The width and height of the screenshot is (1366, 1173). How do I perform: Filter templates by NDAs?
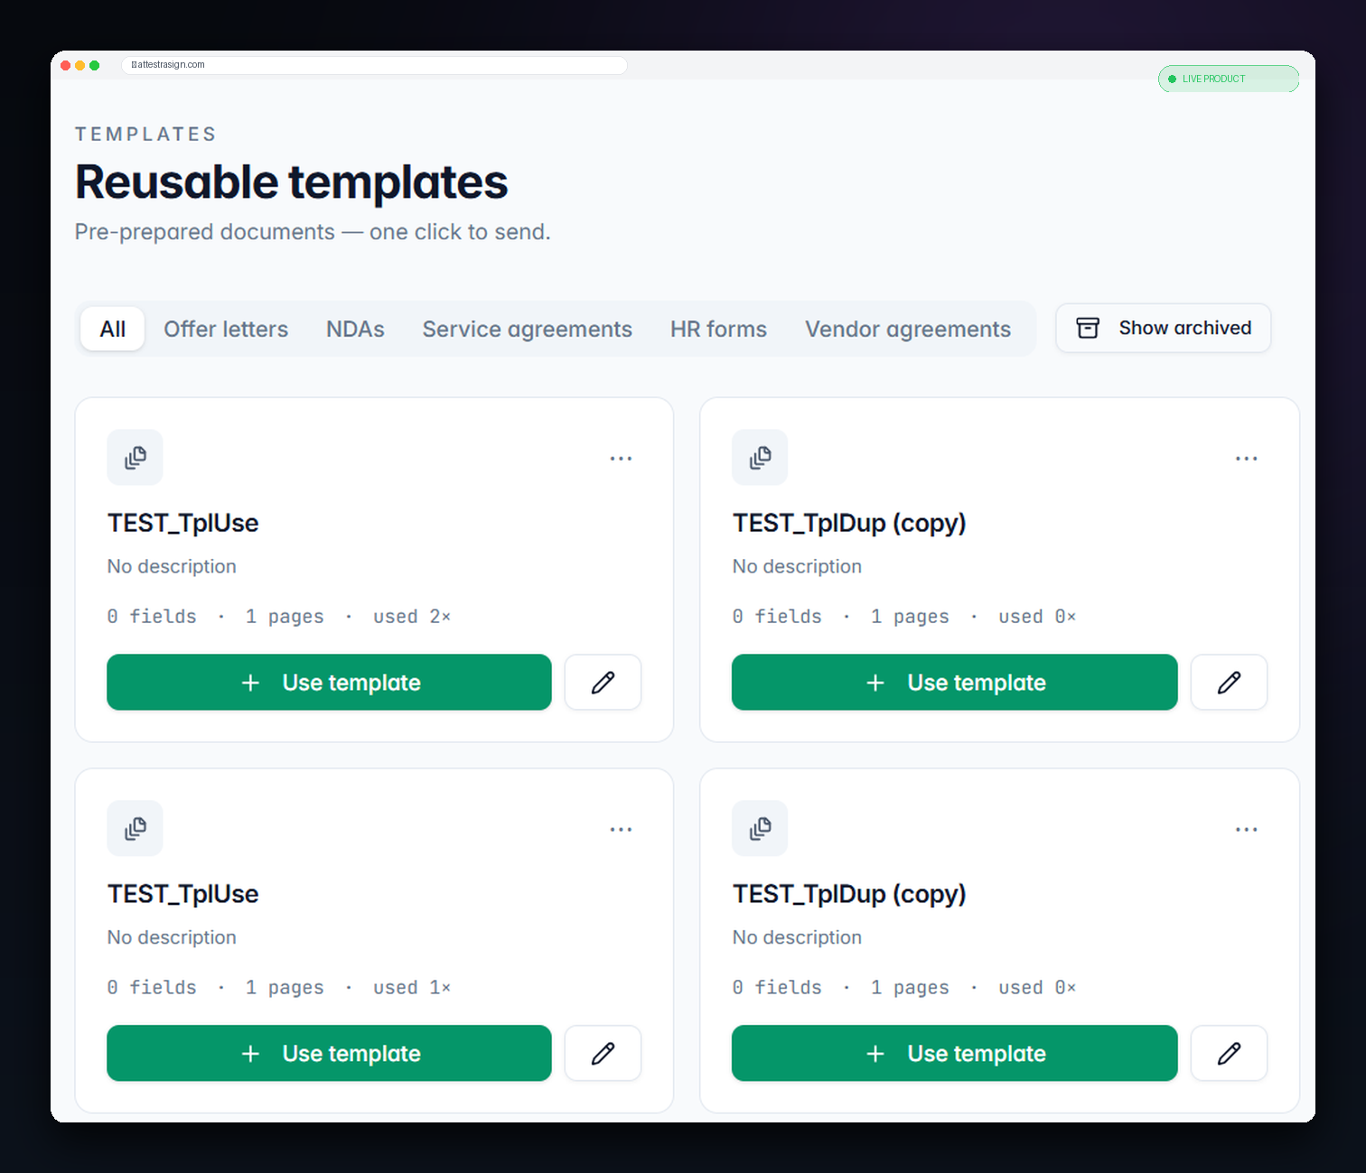[355, 329]
